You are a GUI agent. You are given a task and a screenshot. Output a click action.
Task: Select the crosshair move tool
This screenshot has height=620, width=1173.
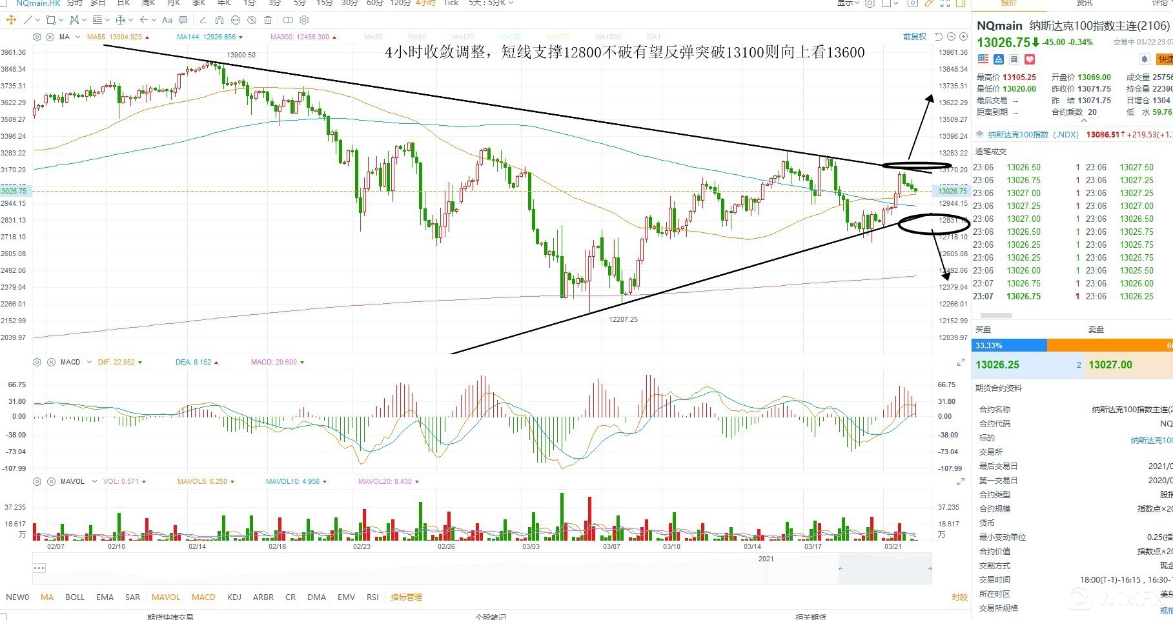(x=11, y=20)
